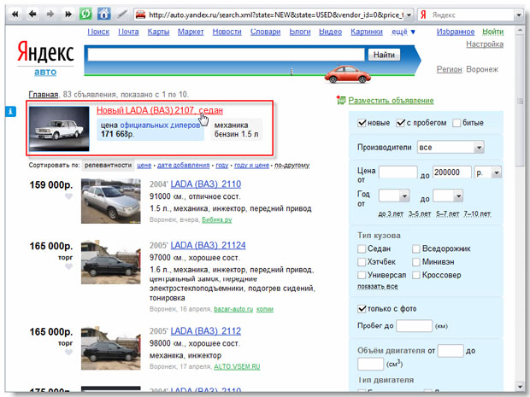This screenshot has width=530, height=397.
Task: Open the Поиск service link
Action: (98, 32)
